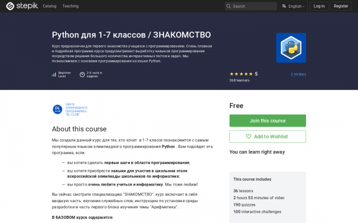The height and width of the screenshot is (223, 358).
Task: Open the 2 reviews link
Action: [x=298, y=74]
